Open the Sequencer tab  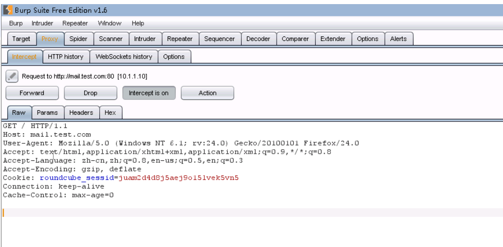pos(220,38)
